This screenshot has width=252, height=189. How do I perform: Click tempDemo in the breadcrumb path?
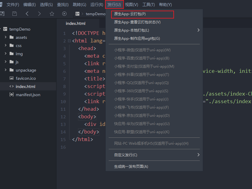click(x=95, y=14)
